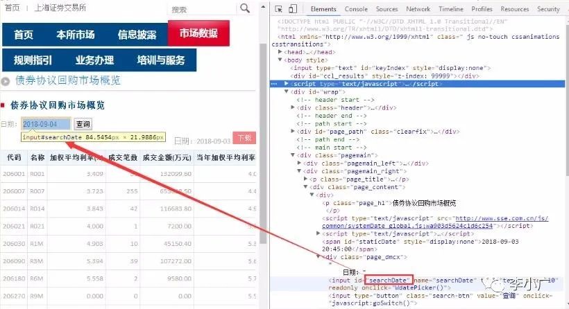
Task: Select the header start comment line
Action: [335, 100]
